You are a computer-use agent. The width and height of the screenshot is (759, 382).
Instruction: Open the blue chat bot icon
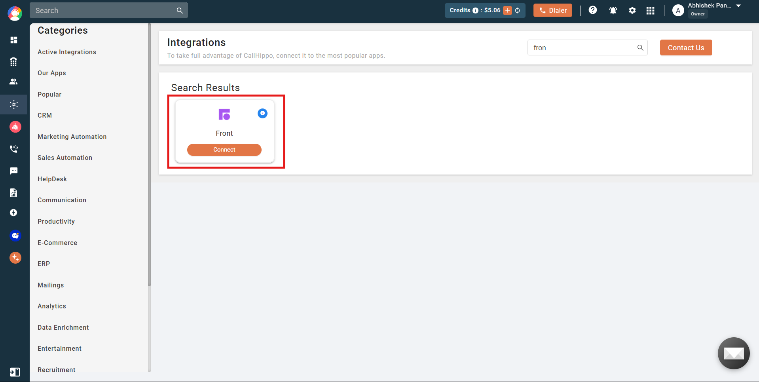[x=15, y=236]
